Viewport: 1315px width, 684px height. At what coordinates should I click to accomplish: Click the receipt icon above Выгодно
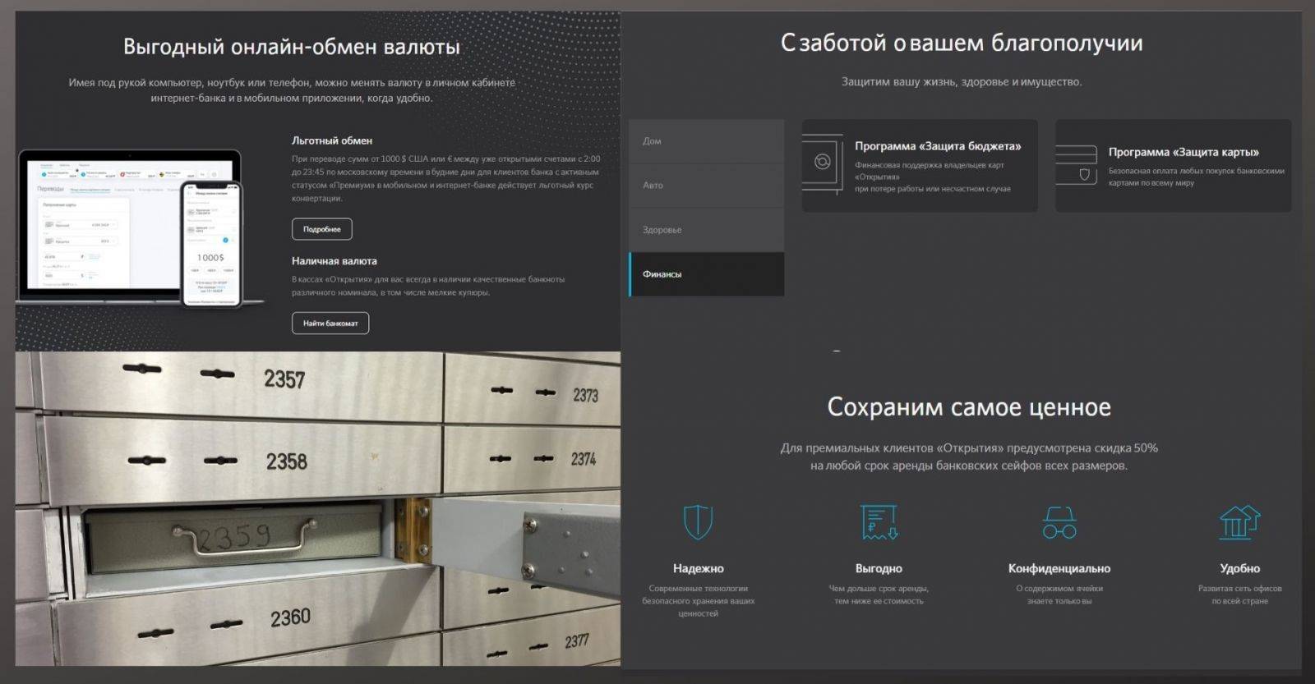(879, 521)
